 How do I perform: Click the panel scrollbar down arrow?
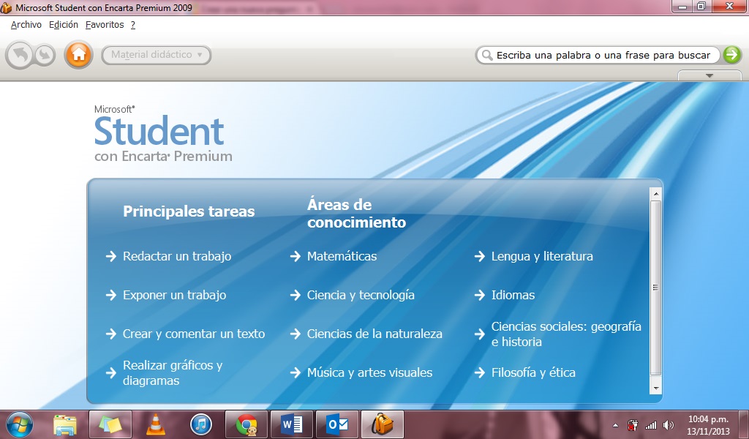(656, 389)
